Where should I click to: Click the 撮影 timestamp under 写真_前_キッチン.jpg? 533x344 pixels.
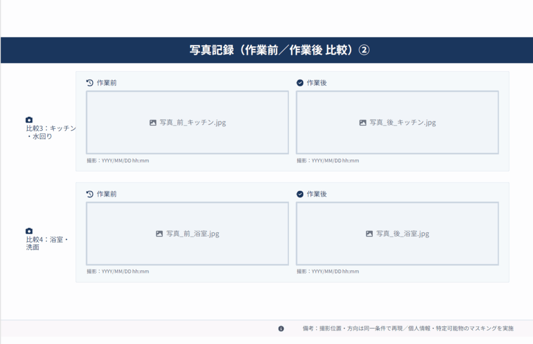117,161
